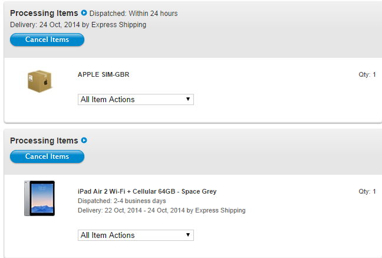
Task: Click the Apple SIM cardboard box image
Action: (x=39, y=81)
